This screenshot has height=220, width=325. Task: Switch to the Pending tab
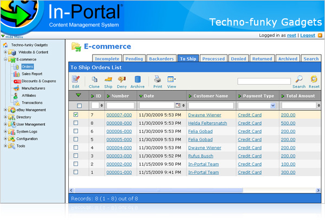click(x=134, y=58)
